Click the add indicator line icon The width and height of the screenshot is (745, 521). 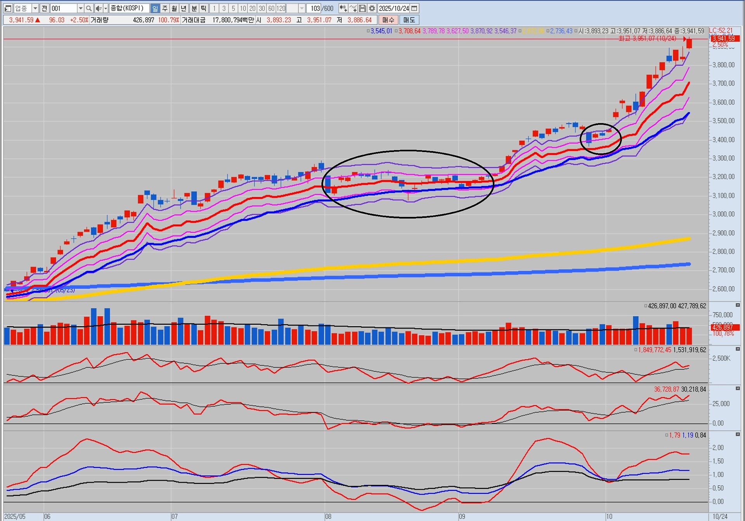(x=353, y=8)
